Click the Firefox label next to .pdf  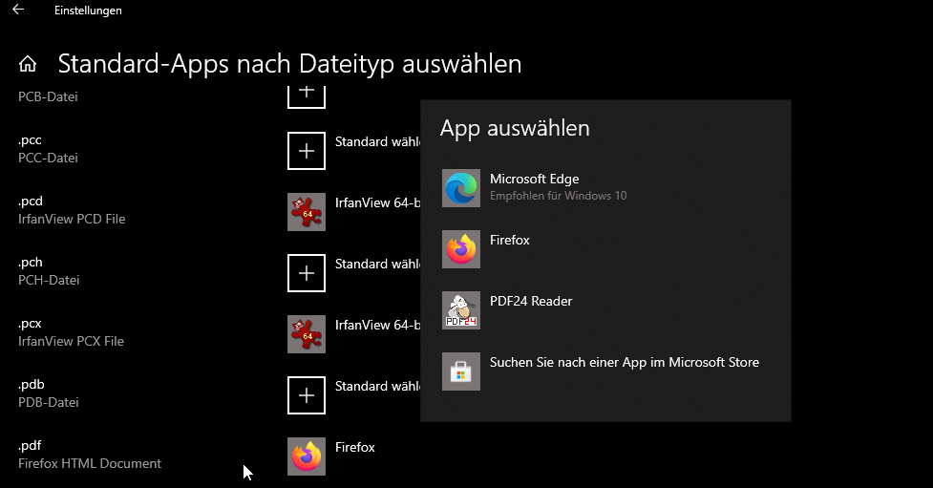[354, 448]
